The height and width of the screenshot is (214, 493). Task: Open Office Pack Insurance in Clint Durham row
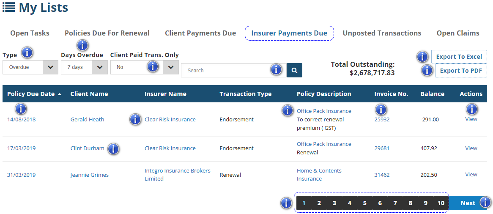coord(324,144)
